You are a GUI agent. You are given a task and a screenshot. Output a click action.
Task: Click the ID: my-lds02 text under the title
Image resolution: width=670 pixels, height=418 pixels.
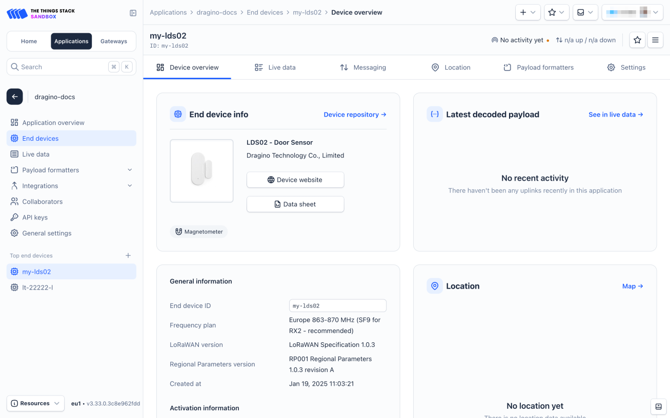coord(169,46)
